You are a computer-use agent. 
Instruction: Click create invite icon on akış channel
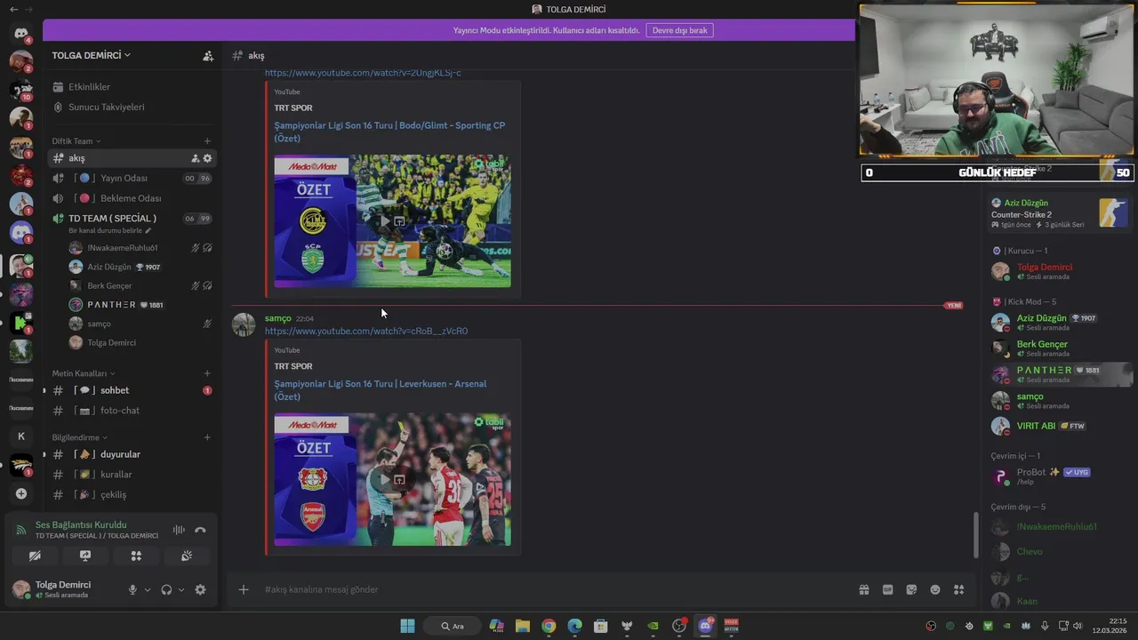tap(196, 158)
